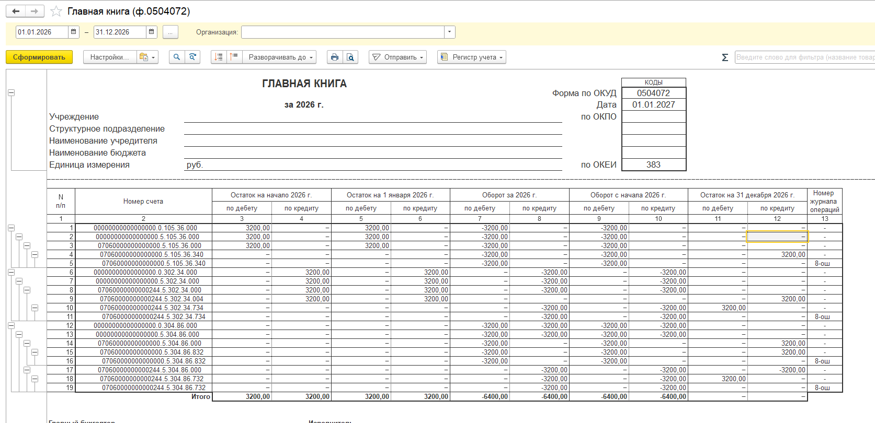875x423 pixels.
Task: Collapse the group at row 17 account 07060000000000244.5.304.86.000
Action: tap(27, 370)
